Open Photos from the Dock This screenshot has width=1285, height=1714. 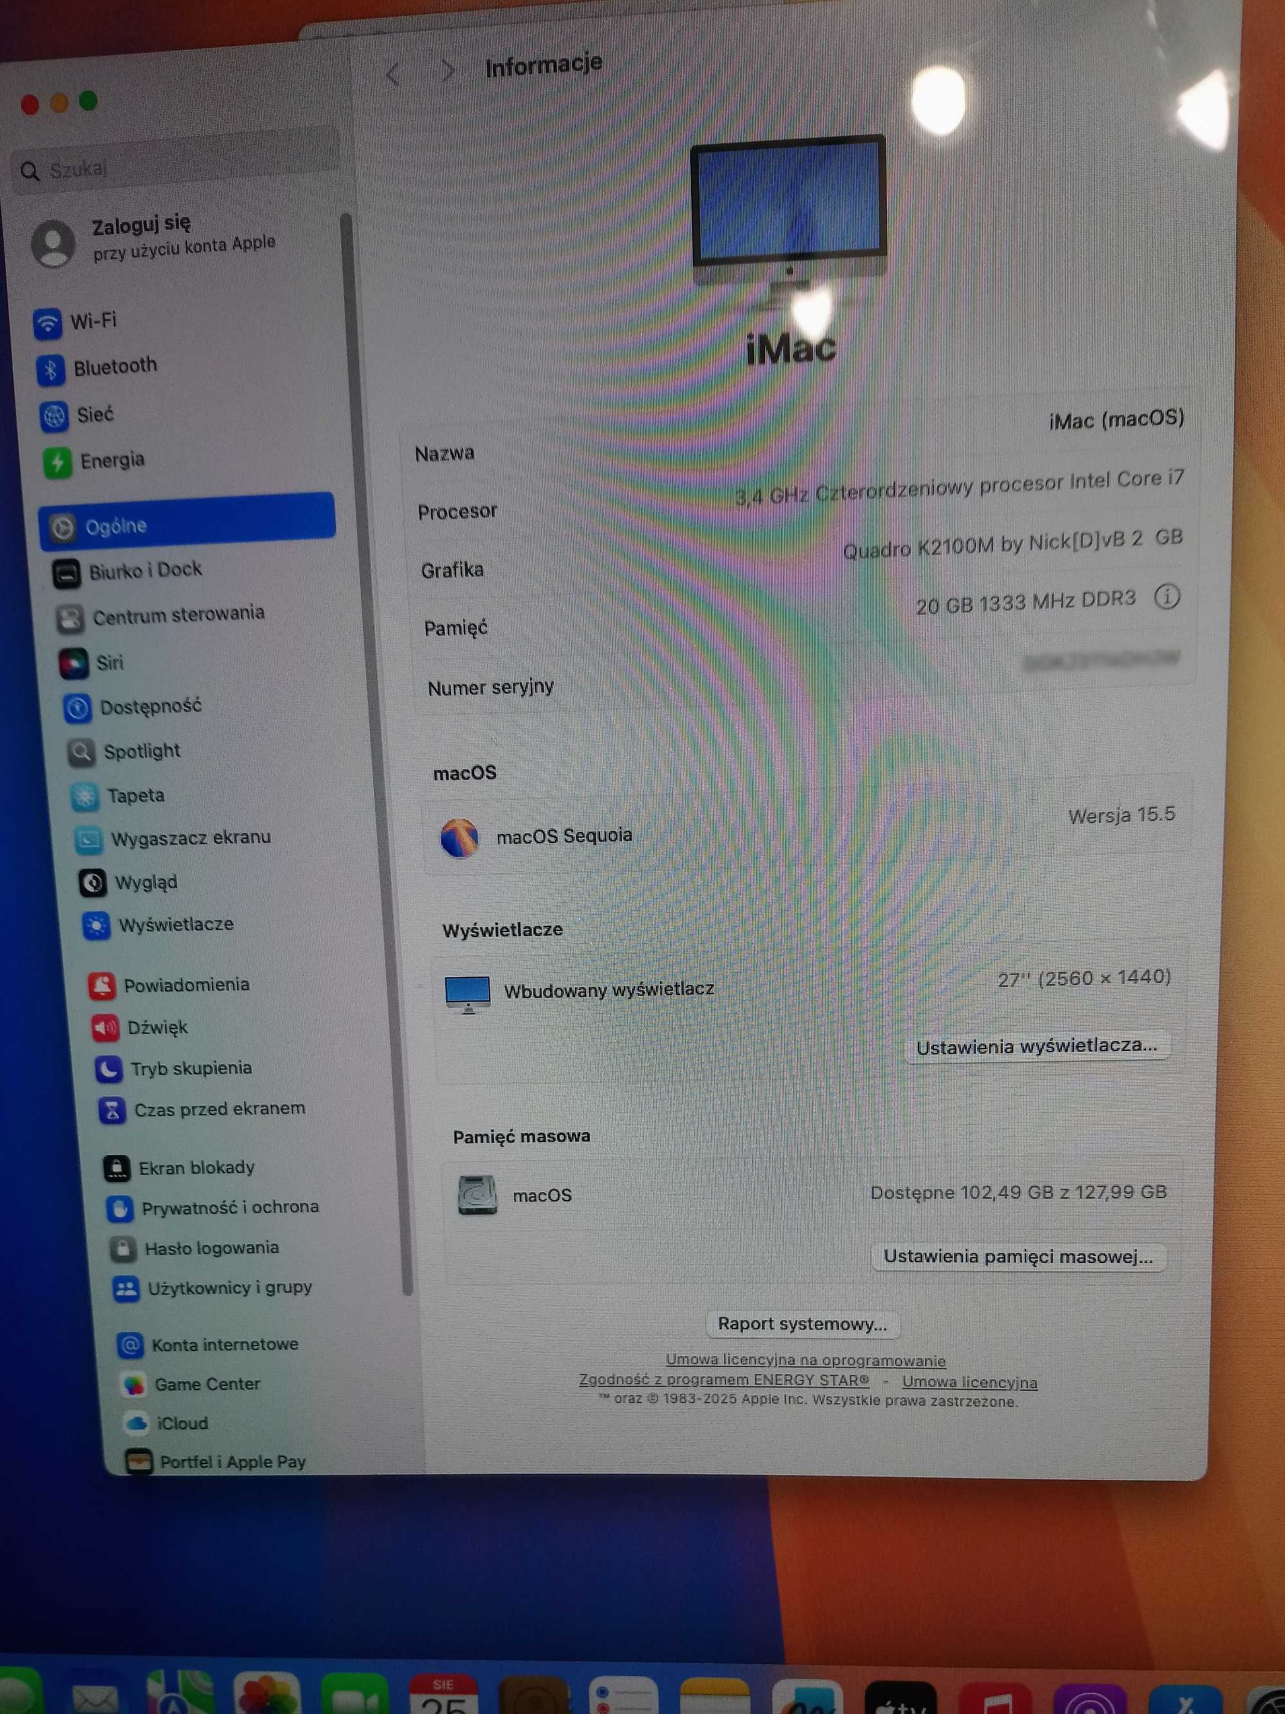click(x=267, y=1694)
